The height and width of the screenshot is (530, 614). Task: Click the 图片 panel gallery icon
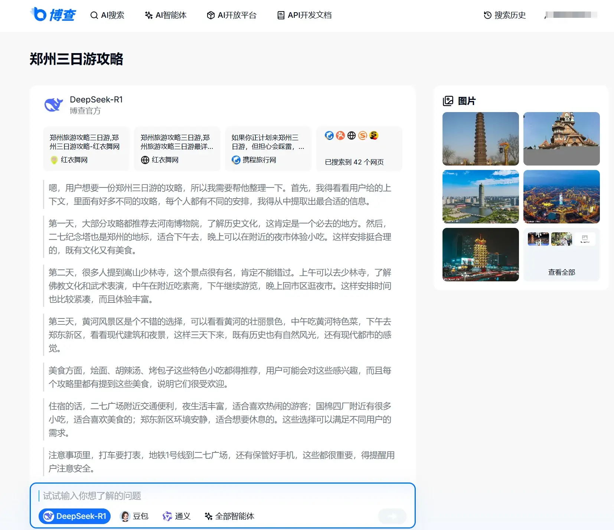[448, 101]
